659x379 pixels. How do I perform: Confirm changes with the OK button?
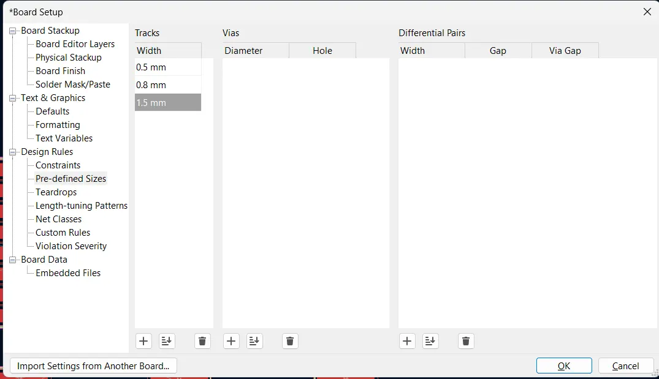[563, 365]
